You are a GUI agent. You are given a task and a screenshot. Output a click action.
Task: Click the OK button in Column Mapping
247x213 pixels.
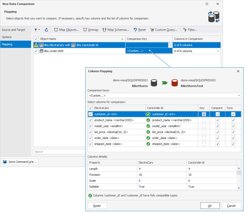210,206
